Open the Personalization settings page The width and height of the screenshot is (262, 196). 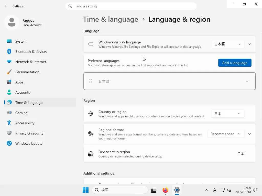click(x=27, y=72)
